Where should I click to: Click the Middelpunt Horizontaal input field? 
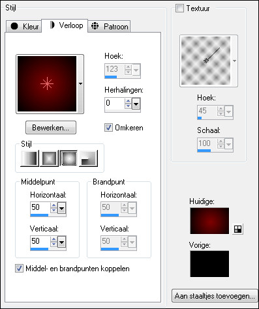[x=40, y=208]
